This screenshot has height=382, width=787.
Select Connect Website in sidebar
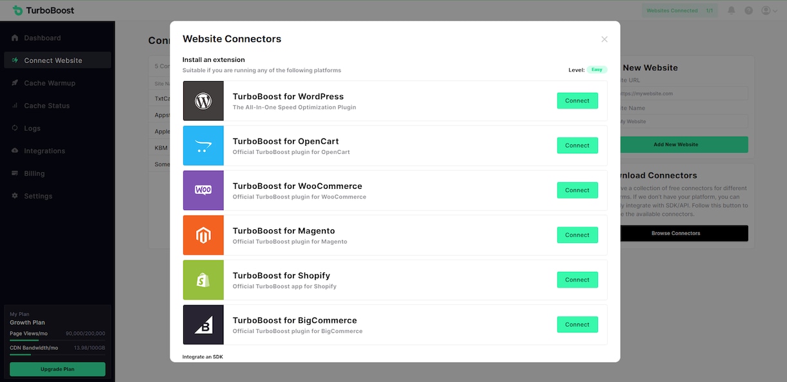pyautogui.click(x=57, y=61)
